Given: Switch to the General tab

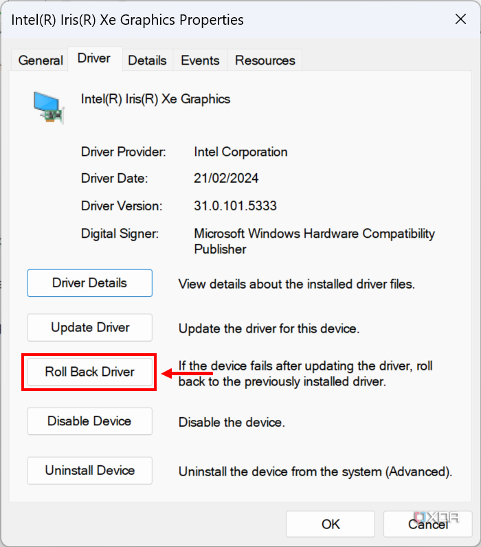Looking at the screenshot, I should coord(40,60).
